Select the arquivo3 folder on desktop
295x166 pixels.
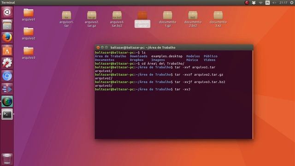(x=29, y=53)
